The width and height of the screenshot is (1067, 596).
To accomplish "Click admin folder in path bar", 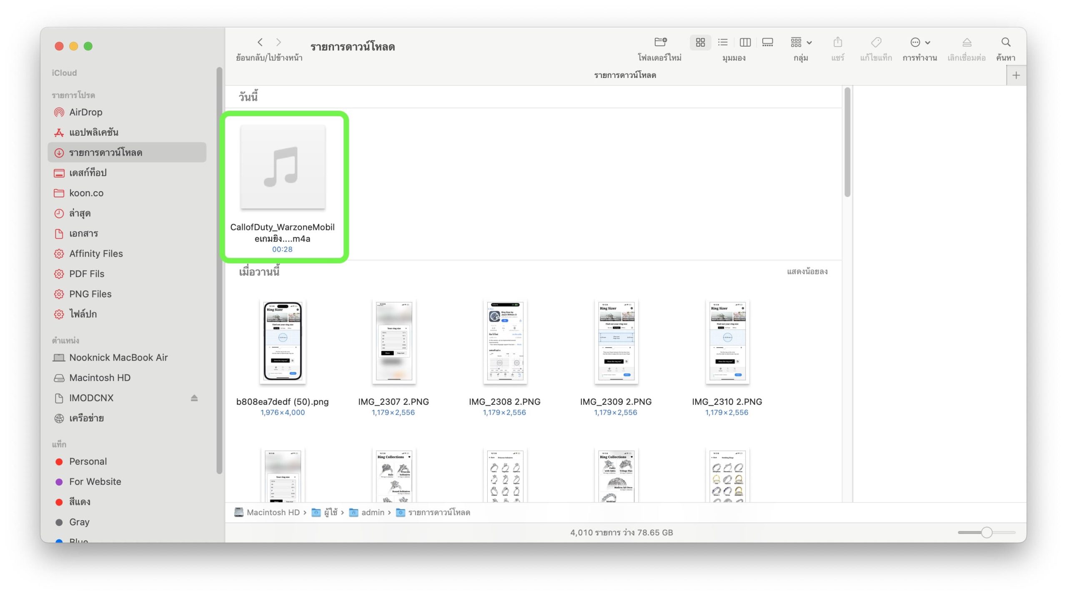I will click(x=372, y=512).
